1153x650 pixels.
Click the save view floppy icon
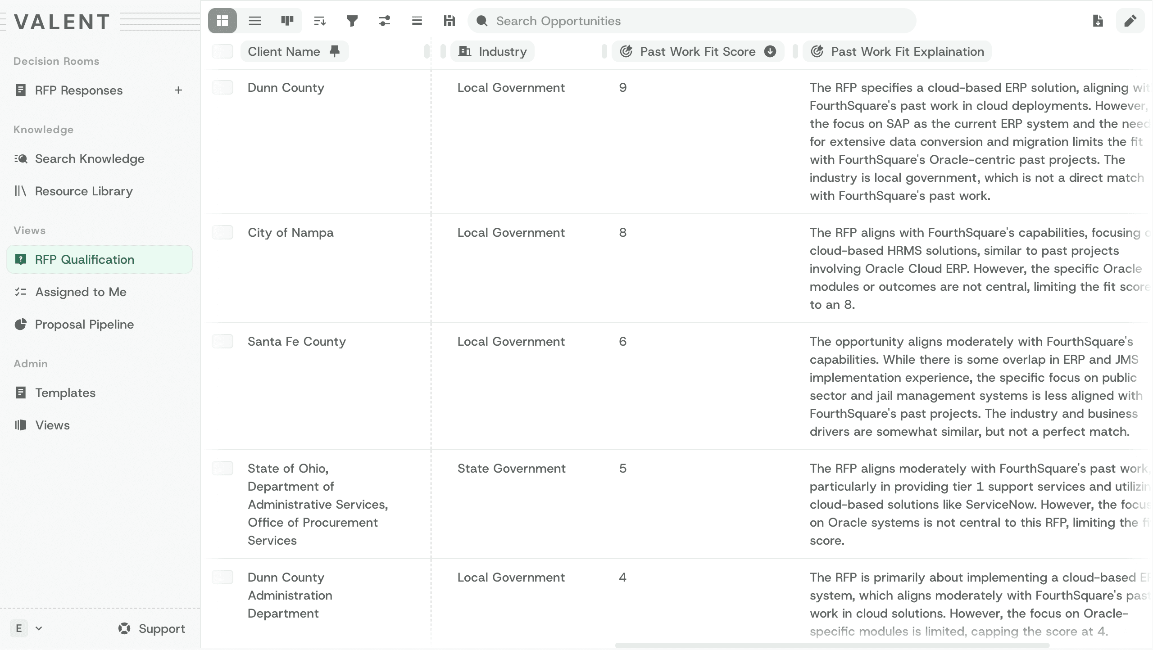click(449, 21)
